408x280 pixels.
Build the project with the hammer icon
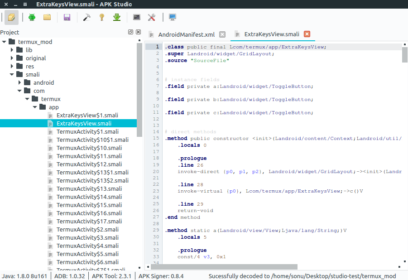tap(86, 18)
